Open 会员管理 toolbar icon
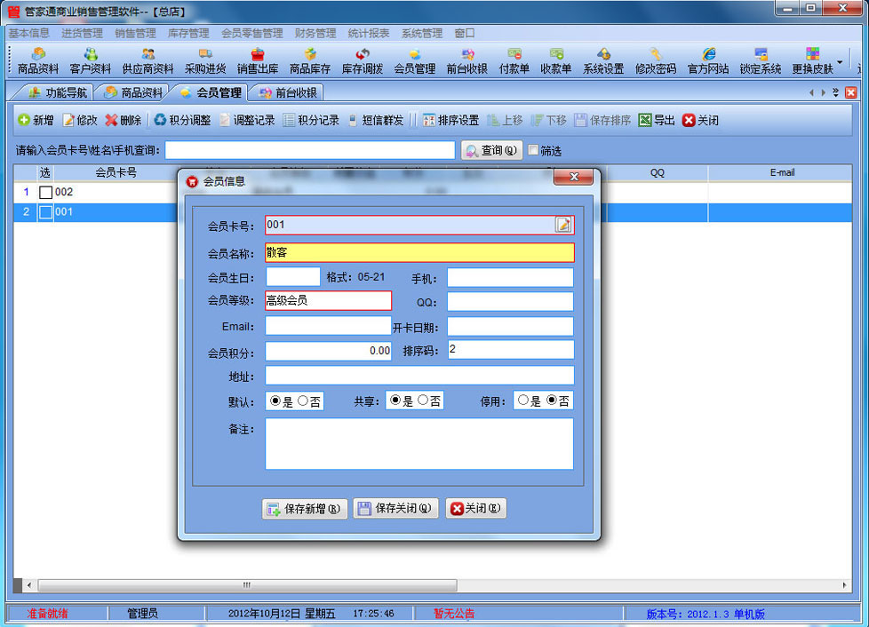This screenshot has width=869, height=627. (x=415, y=61)
